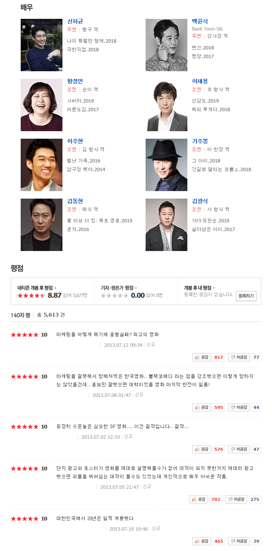Dislike the review with 39 dislikes

(x=238, y=541)
